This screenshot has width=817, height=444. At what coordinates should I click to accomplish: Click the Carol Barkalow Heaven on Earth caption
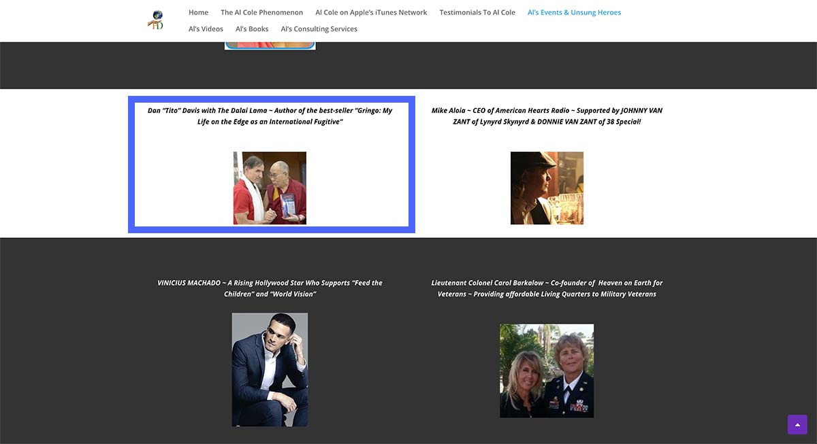pyautogui.click(x=547, y=288)
